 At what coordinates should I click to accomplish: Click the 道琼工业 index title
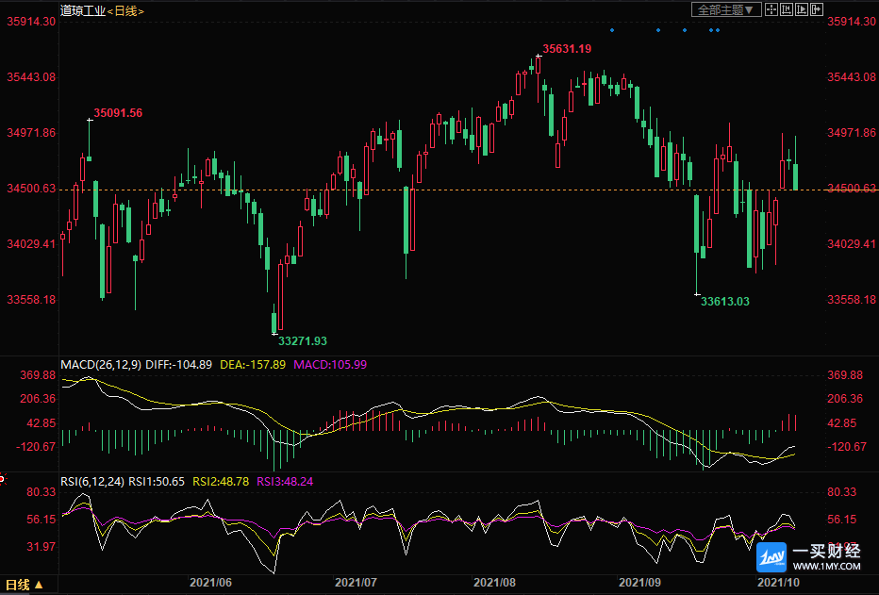(x=83, y=10)
